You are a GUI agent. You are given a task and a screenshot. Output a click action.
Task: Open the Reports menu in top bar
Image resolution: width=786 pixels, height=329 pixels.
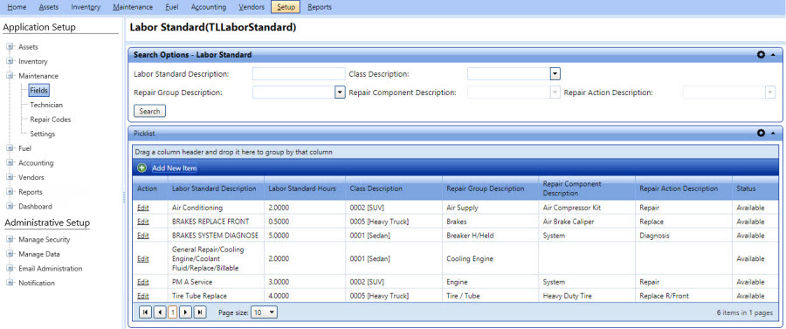click(320, 7)
